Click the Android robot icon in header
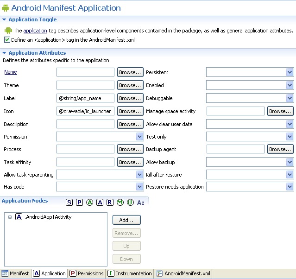The height and width of the screenshot is (279, 296). coord(5,8)
